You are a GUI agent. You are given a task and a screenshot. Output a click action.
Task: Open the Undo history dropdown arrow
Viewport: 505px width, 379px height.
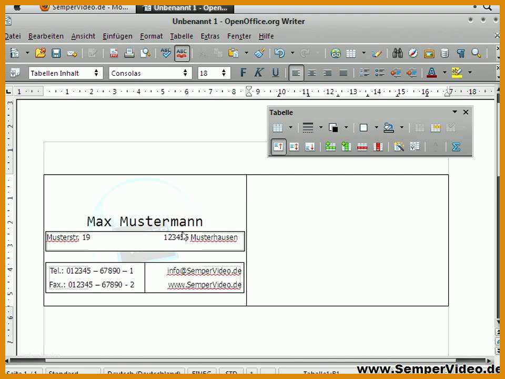[292, 53]
